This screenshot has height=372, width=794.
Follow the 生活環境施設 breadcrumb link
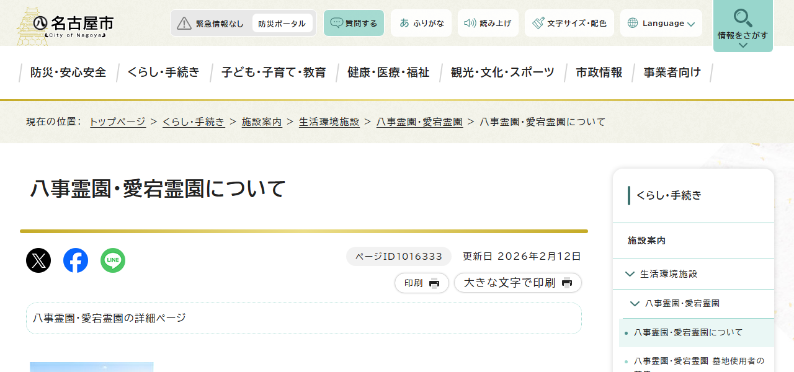tap(329, 122)
